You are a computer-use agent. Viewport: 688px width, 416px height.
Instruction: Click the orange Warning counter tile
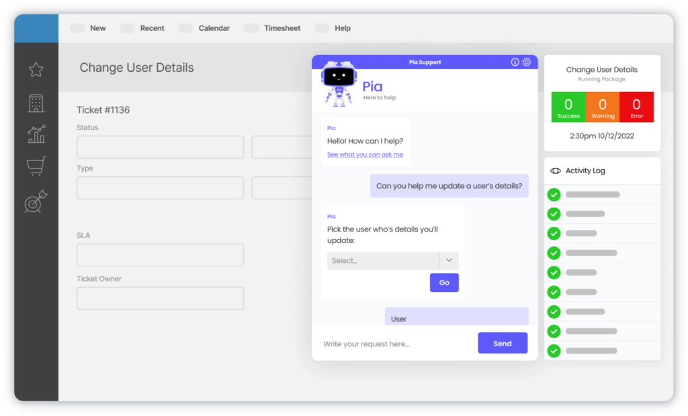pos(603,107)
